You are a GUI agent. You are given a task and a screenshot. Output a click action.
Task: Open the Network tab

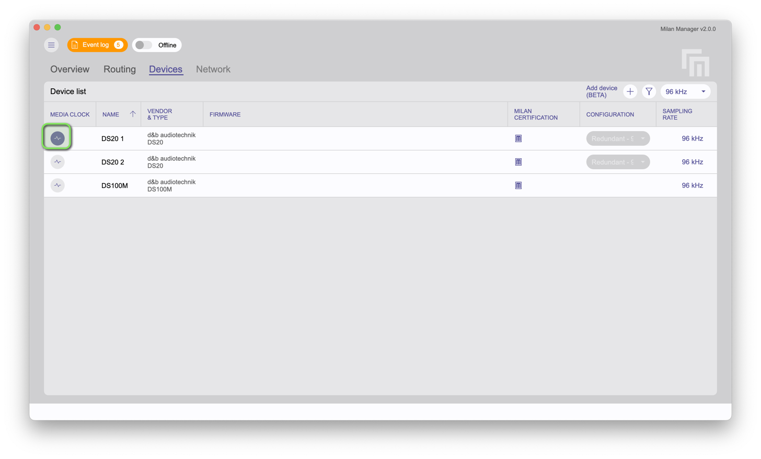[213, 69]
